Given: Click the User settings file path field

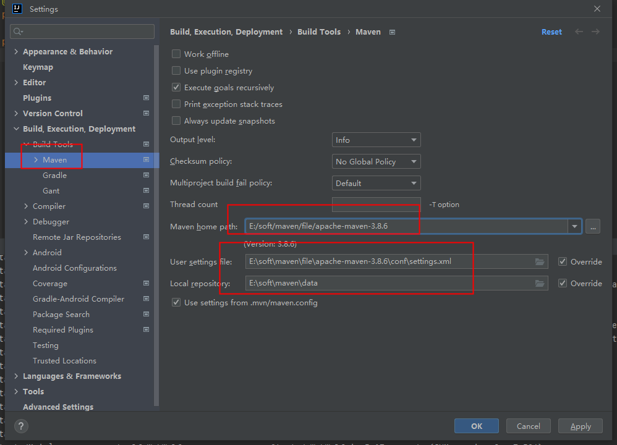Looking at the screenshot, I should coord(397,261).
